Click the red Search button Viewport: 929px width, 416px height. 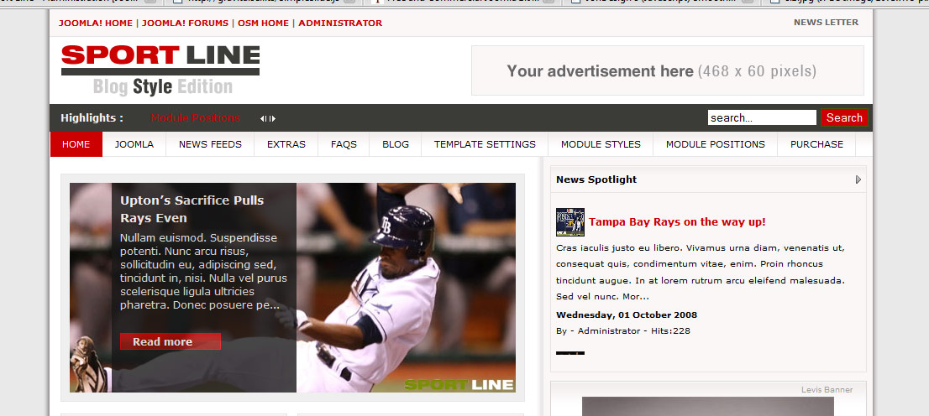coord(844,117)
